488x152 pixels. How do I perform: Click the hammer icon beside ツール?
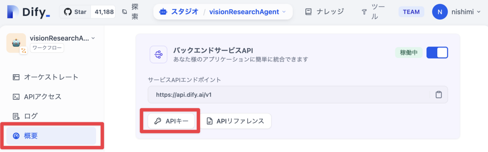pyautogui.click(x=364, y=12)
